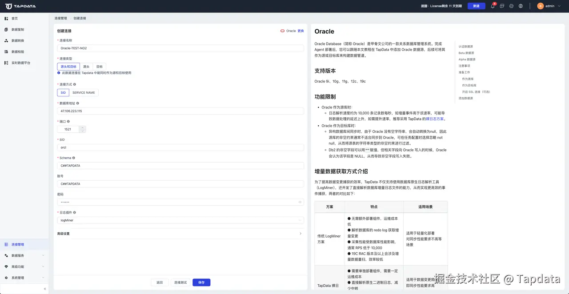
Task: Open the notifications bell
Action: [493, 6]
